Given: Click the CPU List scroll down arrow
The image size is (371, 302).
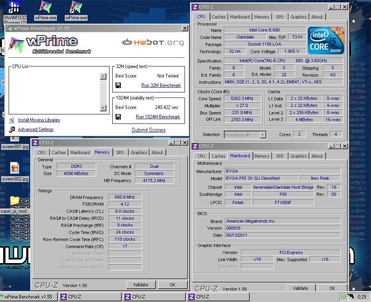Looking at the screenshot, I should (103, 108).
